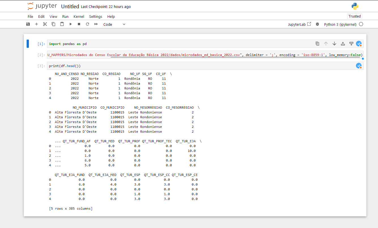Click the Trusted button
The height and width of the screenshot is (228, 378).
[x=354, y=16]
